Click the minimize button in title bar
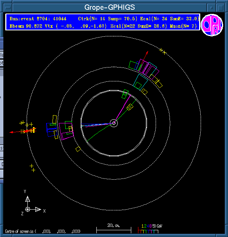This screenshot has width=228, height=237. click(211, 7)
